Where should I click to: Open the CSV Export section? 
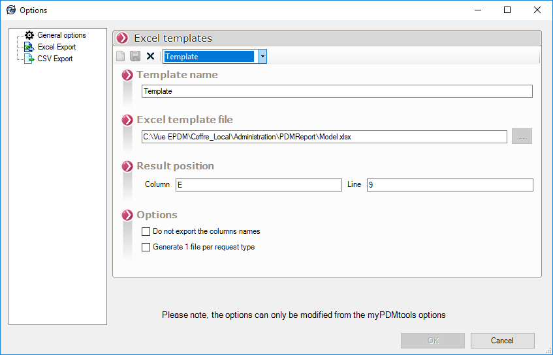(x=55, y=59)
